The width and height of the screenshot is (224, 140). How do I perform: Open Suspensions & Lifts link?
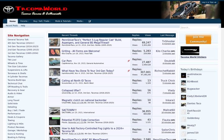point(17,70)
